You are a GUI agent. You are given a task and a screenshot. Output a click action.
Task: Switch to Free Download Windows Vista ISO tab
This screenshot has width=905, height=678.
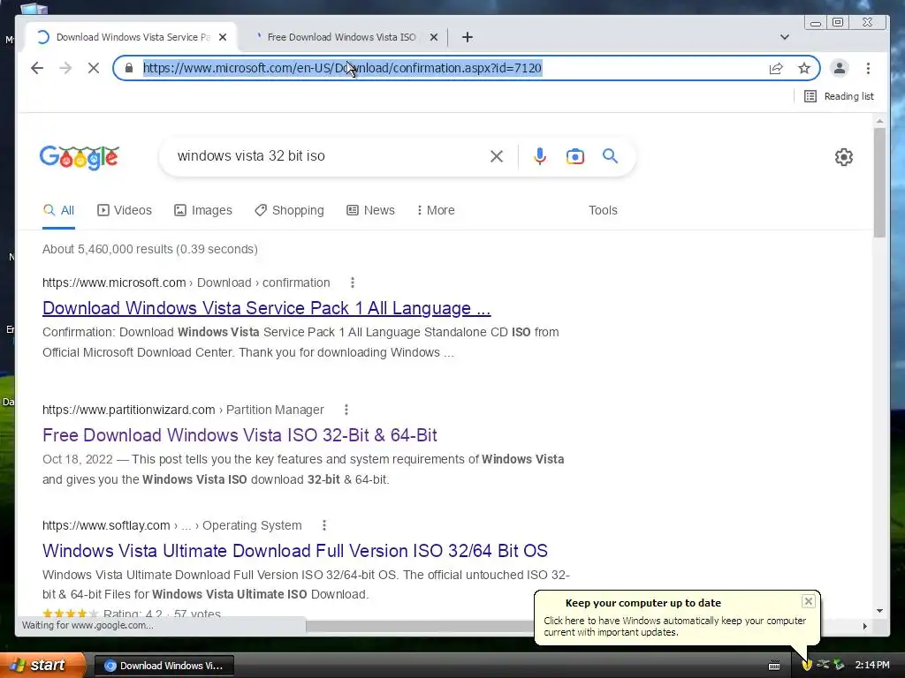click(x=340, y=37)
